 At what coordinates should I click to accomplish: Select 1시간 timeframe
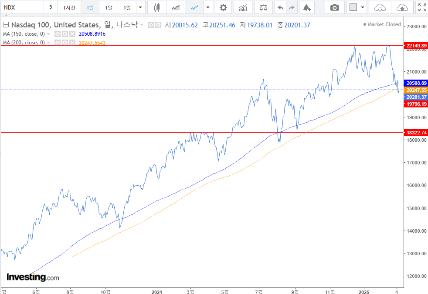point(69,8)
